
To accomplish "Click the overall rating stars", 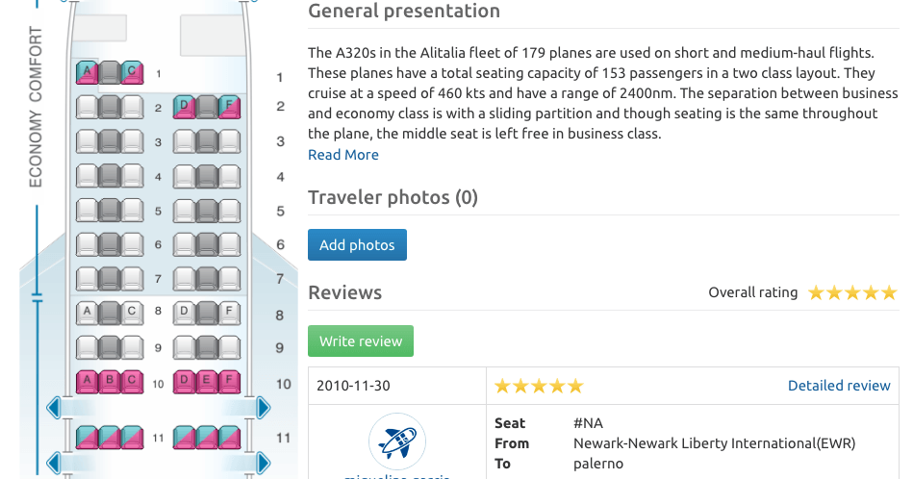I will coord(851,293).
